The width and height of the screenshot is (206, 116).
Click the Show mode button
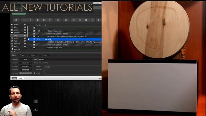(20, 78)
